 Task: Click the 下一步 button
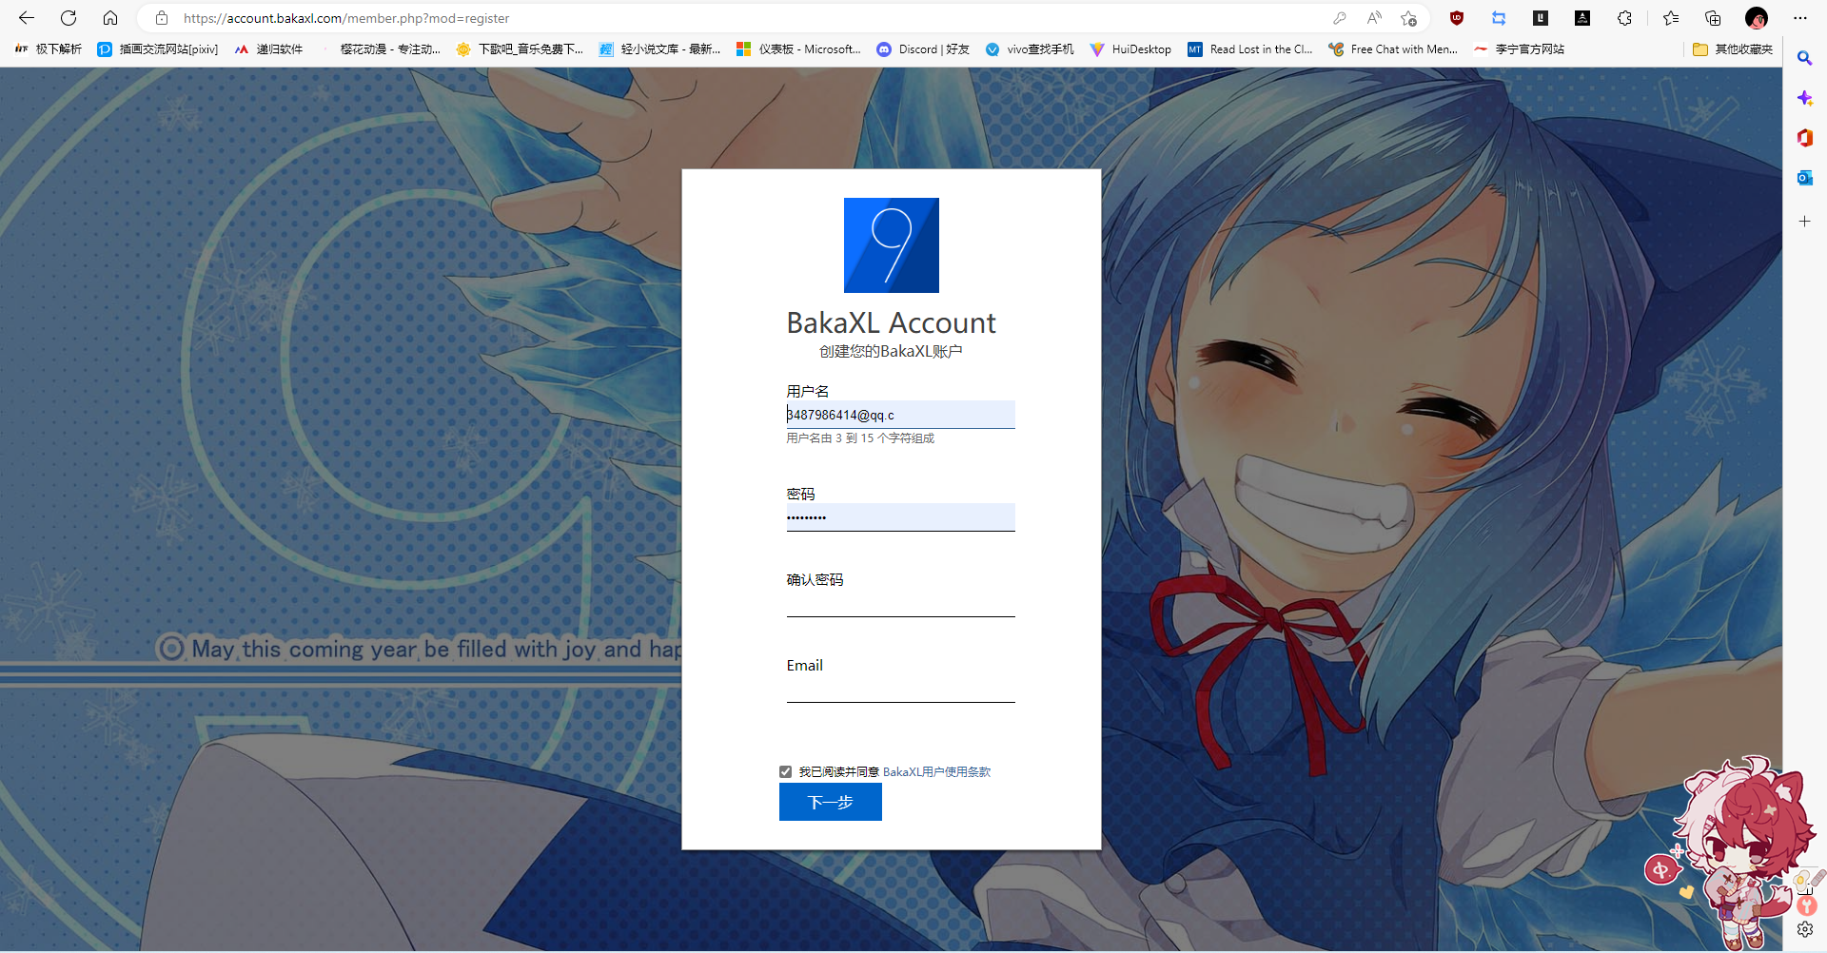(x=830, y=802)
